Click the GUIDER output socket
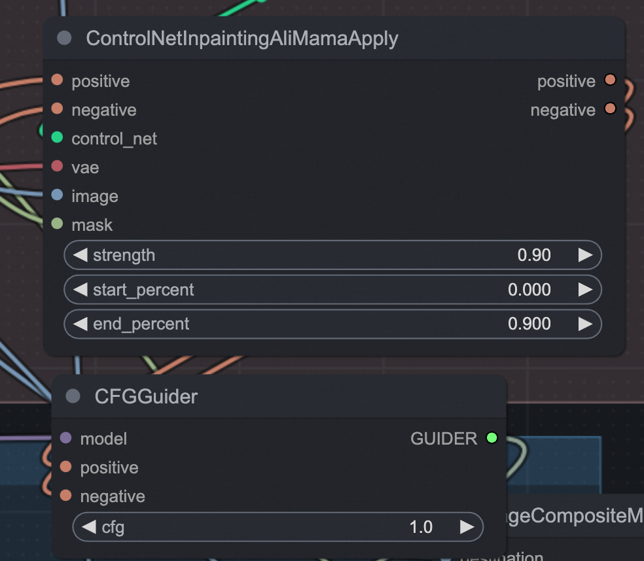This screenshot has height=561, width=644. (x=492, y=438)
